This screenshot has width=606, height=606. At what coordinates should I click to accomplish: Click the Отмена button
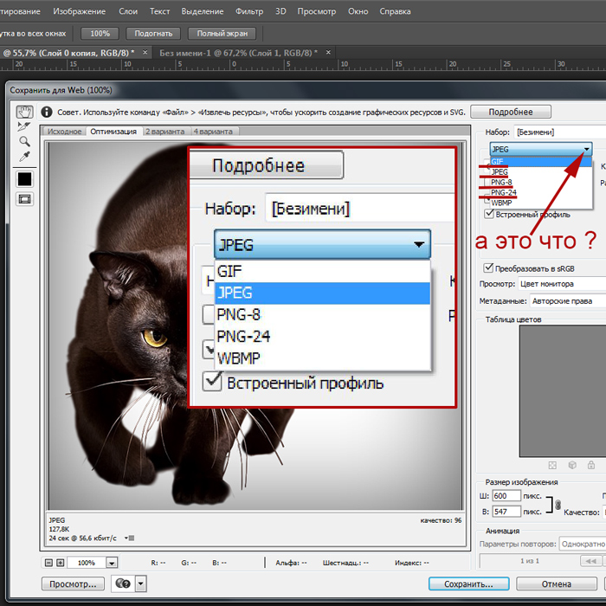pyautogui.click(x=557, y=584)
